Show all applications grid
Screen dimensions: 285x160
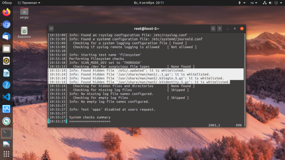[6, 154]
